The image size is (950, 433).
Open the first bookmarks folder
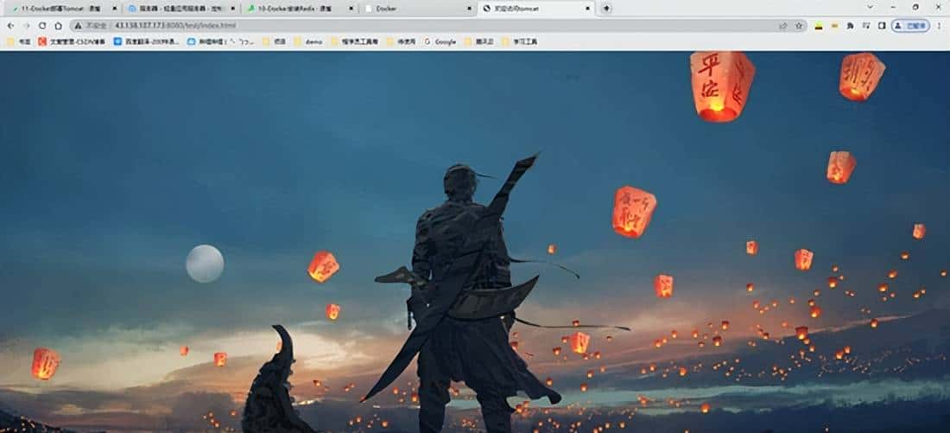pyautogui.click(x=19, y=41)
